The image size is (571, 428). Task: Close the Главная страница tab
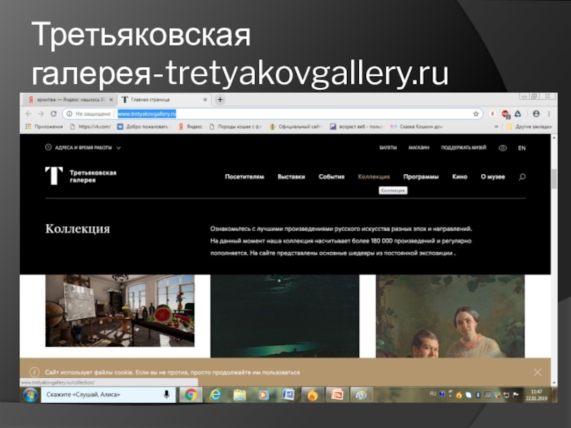[x=205, y=100]
